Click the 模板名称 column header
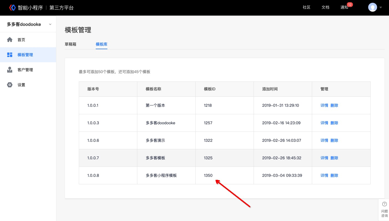This screenshot has width=389, height=221. [x=153, y=89]
